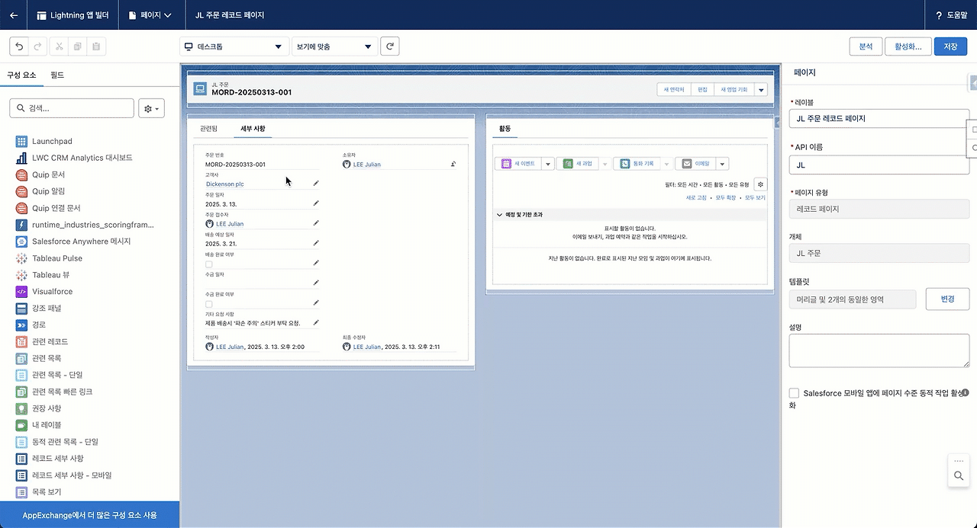Click the 활성화... button

(x=908, y=46)
